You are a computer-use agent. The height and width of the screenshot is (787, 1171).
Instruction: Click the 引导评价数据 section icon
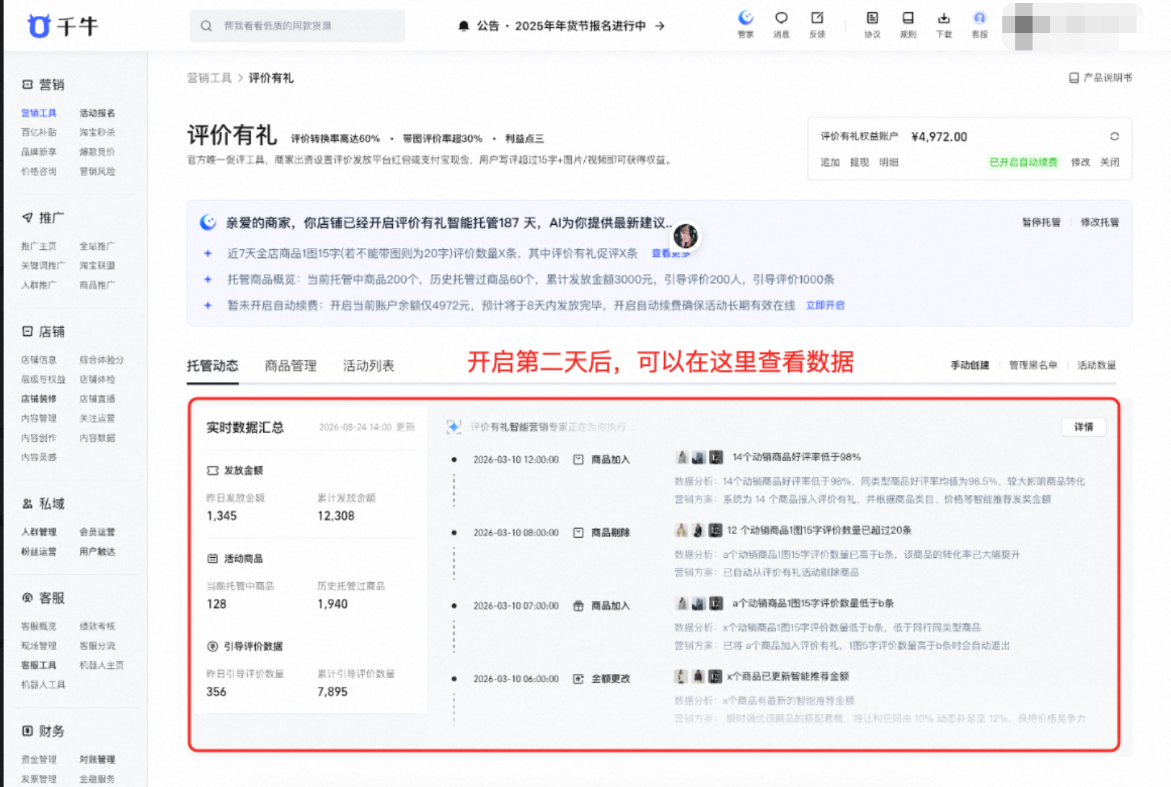coord(213,646)
